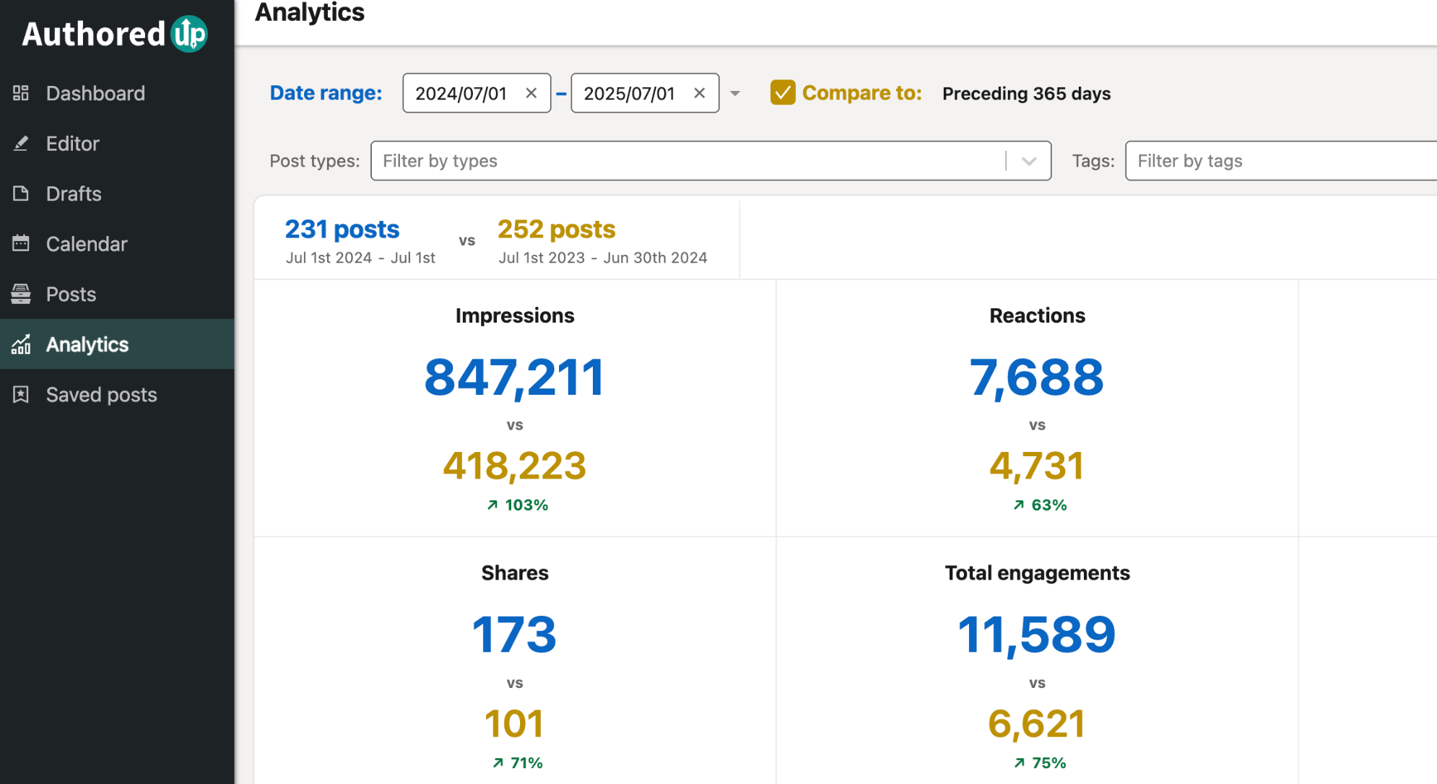This screenshot has width=1437, height=784.
Task: Click the Calendar icon in sidebar
Action: (x=21, y=244)
